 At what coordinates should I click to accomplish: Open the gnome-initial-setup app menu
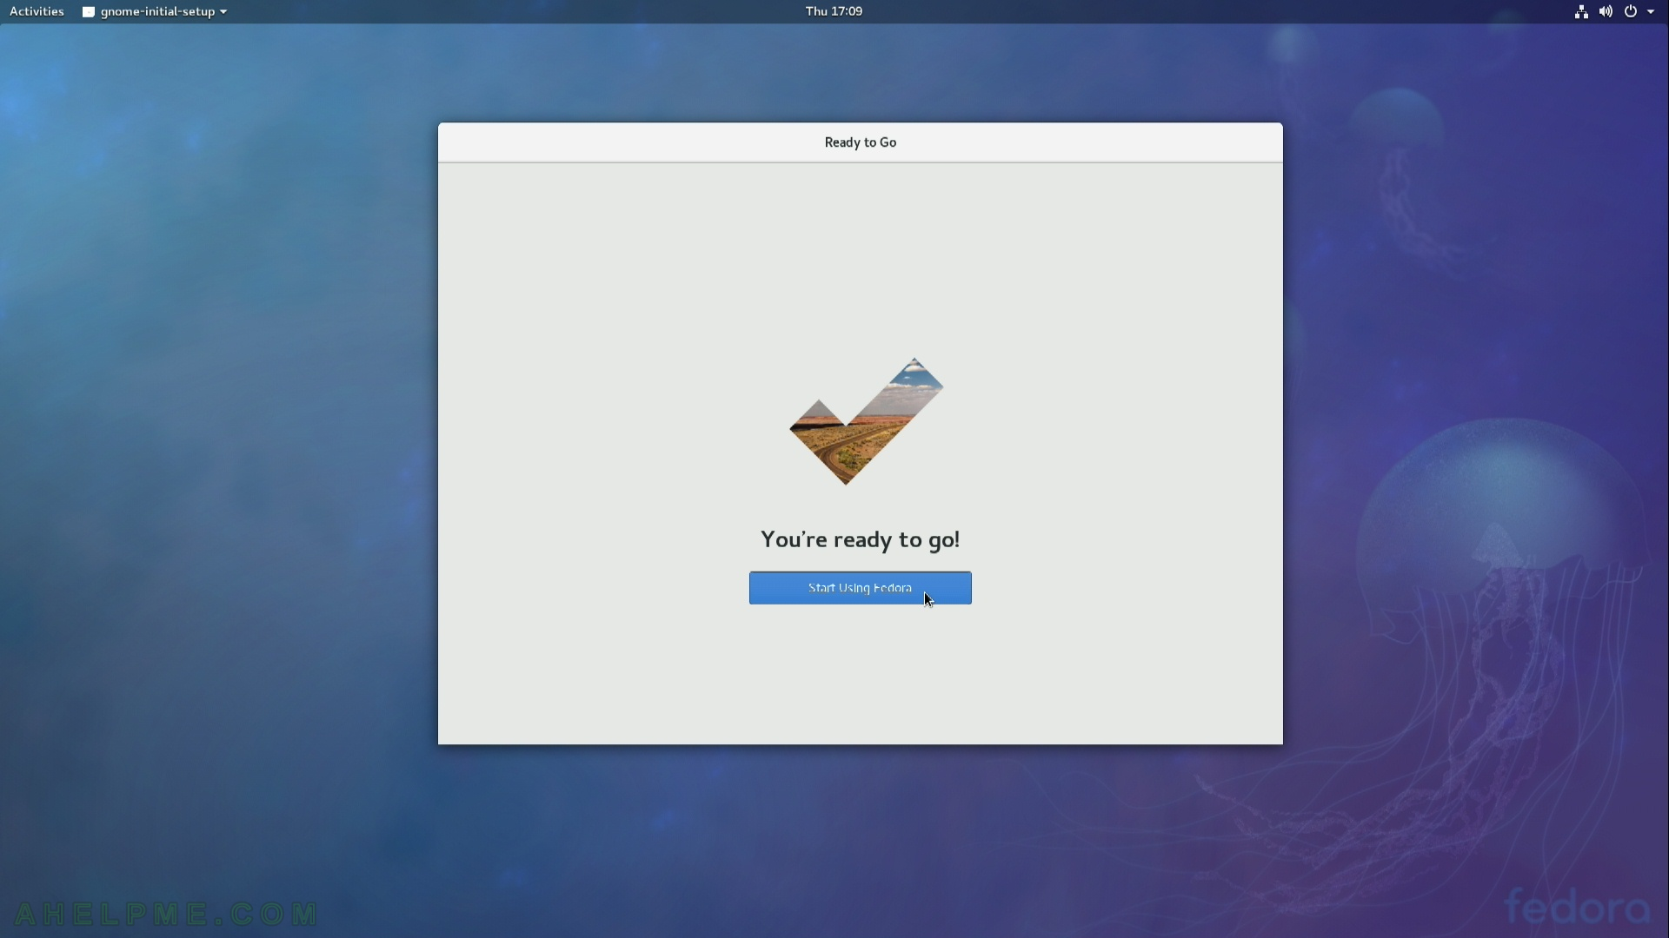155,11
